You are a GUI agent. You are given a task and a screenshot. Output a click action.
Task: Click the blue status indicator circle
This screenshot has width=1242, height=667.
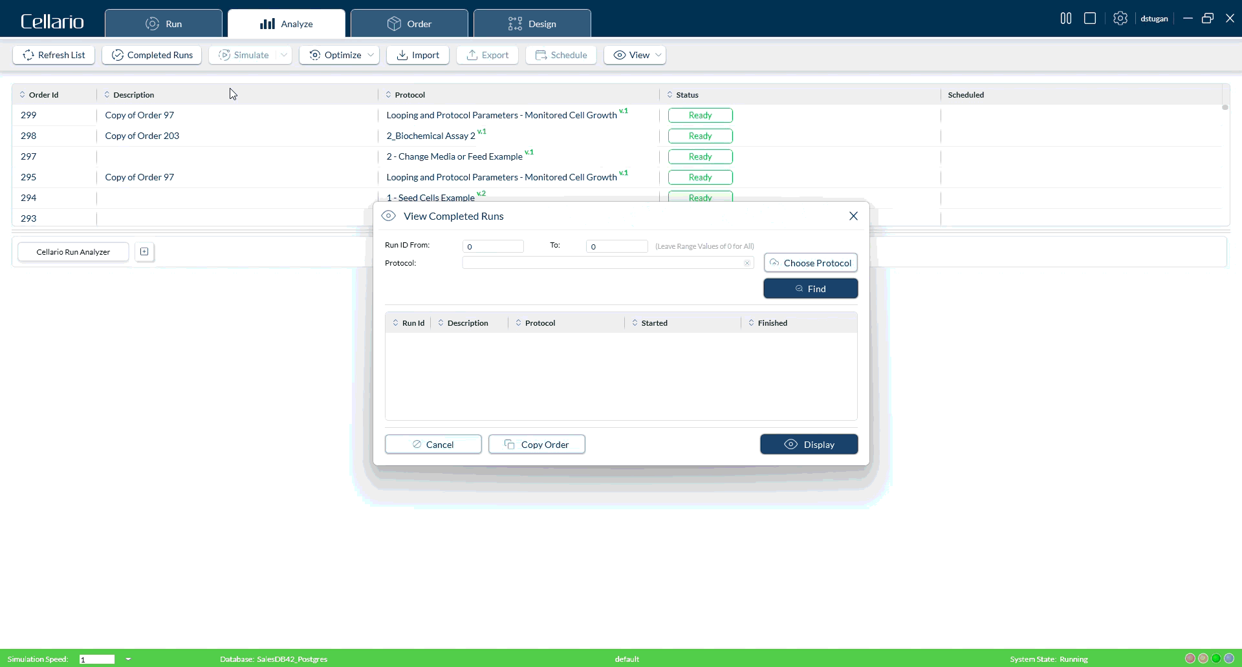pyautogui.click(x=1229, y=659)
